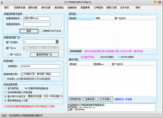Open the 优惠券采集 tab

point(20,7)
